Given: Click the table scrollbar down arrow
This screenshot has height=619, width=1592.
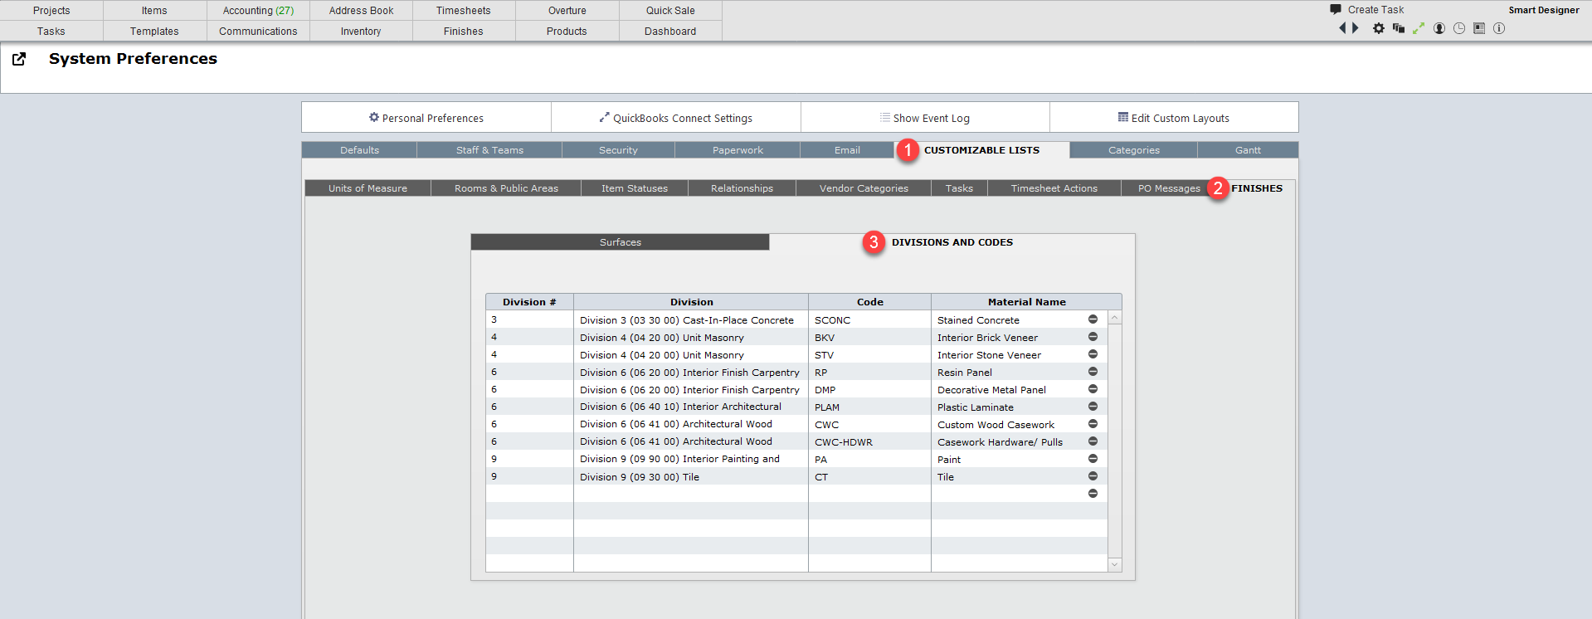Looking at the screenshot, I should [1115, 564].
